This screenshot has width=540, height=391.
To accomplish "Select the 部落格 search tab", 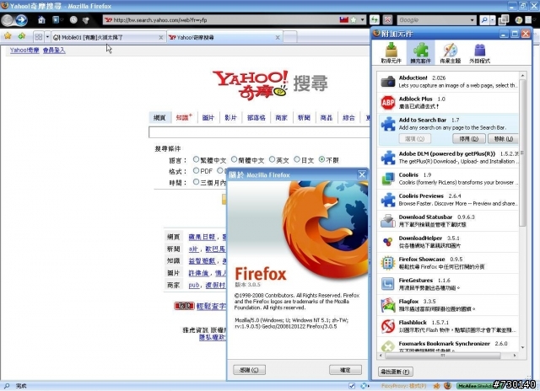I will (x=256, y=118).
